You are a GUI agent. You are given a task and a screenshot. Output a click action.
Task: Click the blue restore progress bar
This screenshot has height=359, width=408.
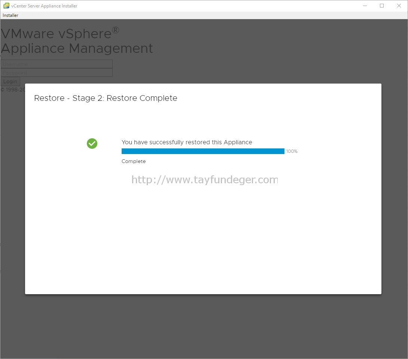coord(203,151)
